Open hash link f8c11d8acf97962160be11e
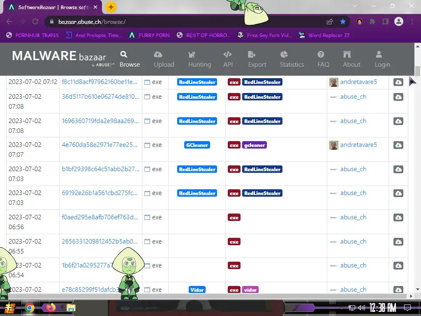This screenshot has height=316, width=421. pos(99,82)
